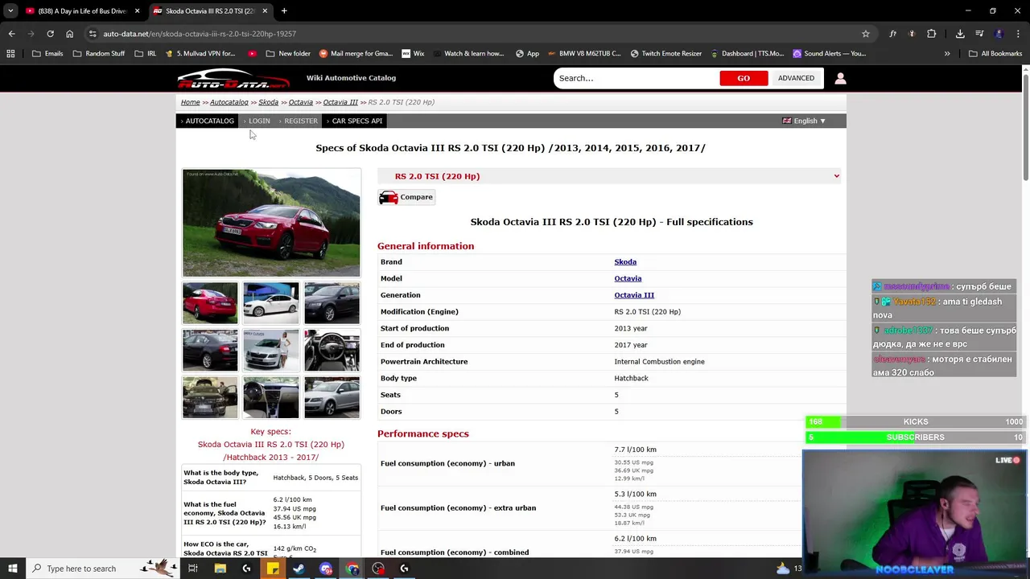Open the Random Stuff bookmark folder

[99, 54]
